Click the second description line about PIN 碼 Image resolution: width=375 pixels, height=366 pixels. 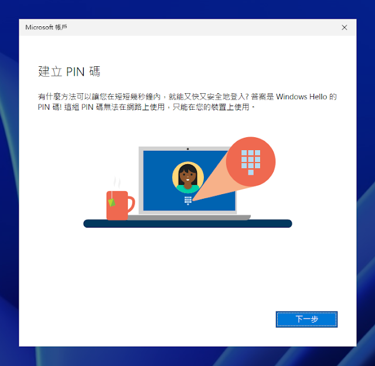146,107
